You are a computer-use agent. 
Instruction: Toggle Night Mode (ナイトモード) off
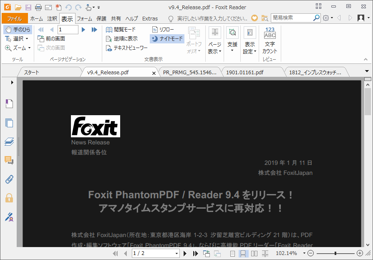(x=167, y=39)
